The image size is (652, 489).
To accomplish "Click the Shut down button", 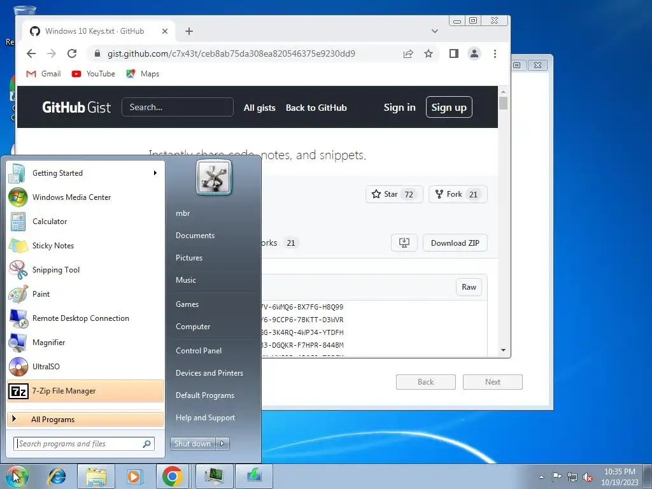I will pos(193,444).
